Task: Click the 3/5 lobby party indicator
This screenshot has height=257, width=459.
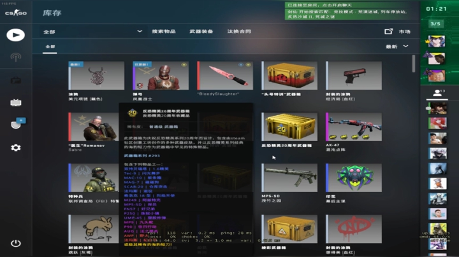Action: click(435, 24)
